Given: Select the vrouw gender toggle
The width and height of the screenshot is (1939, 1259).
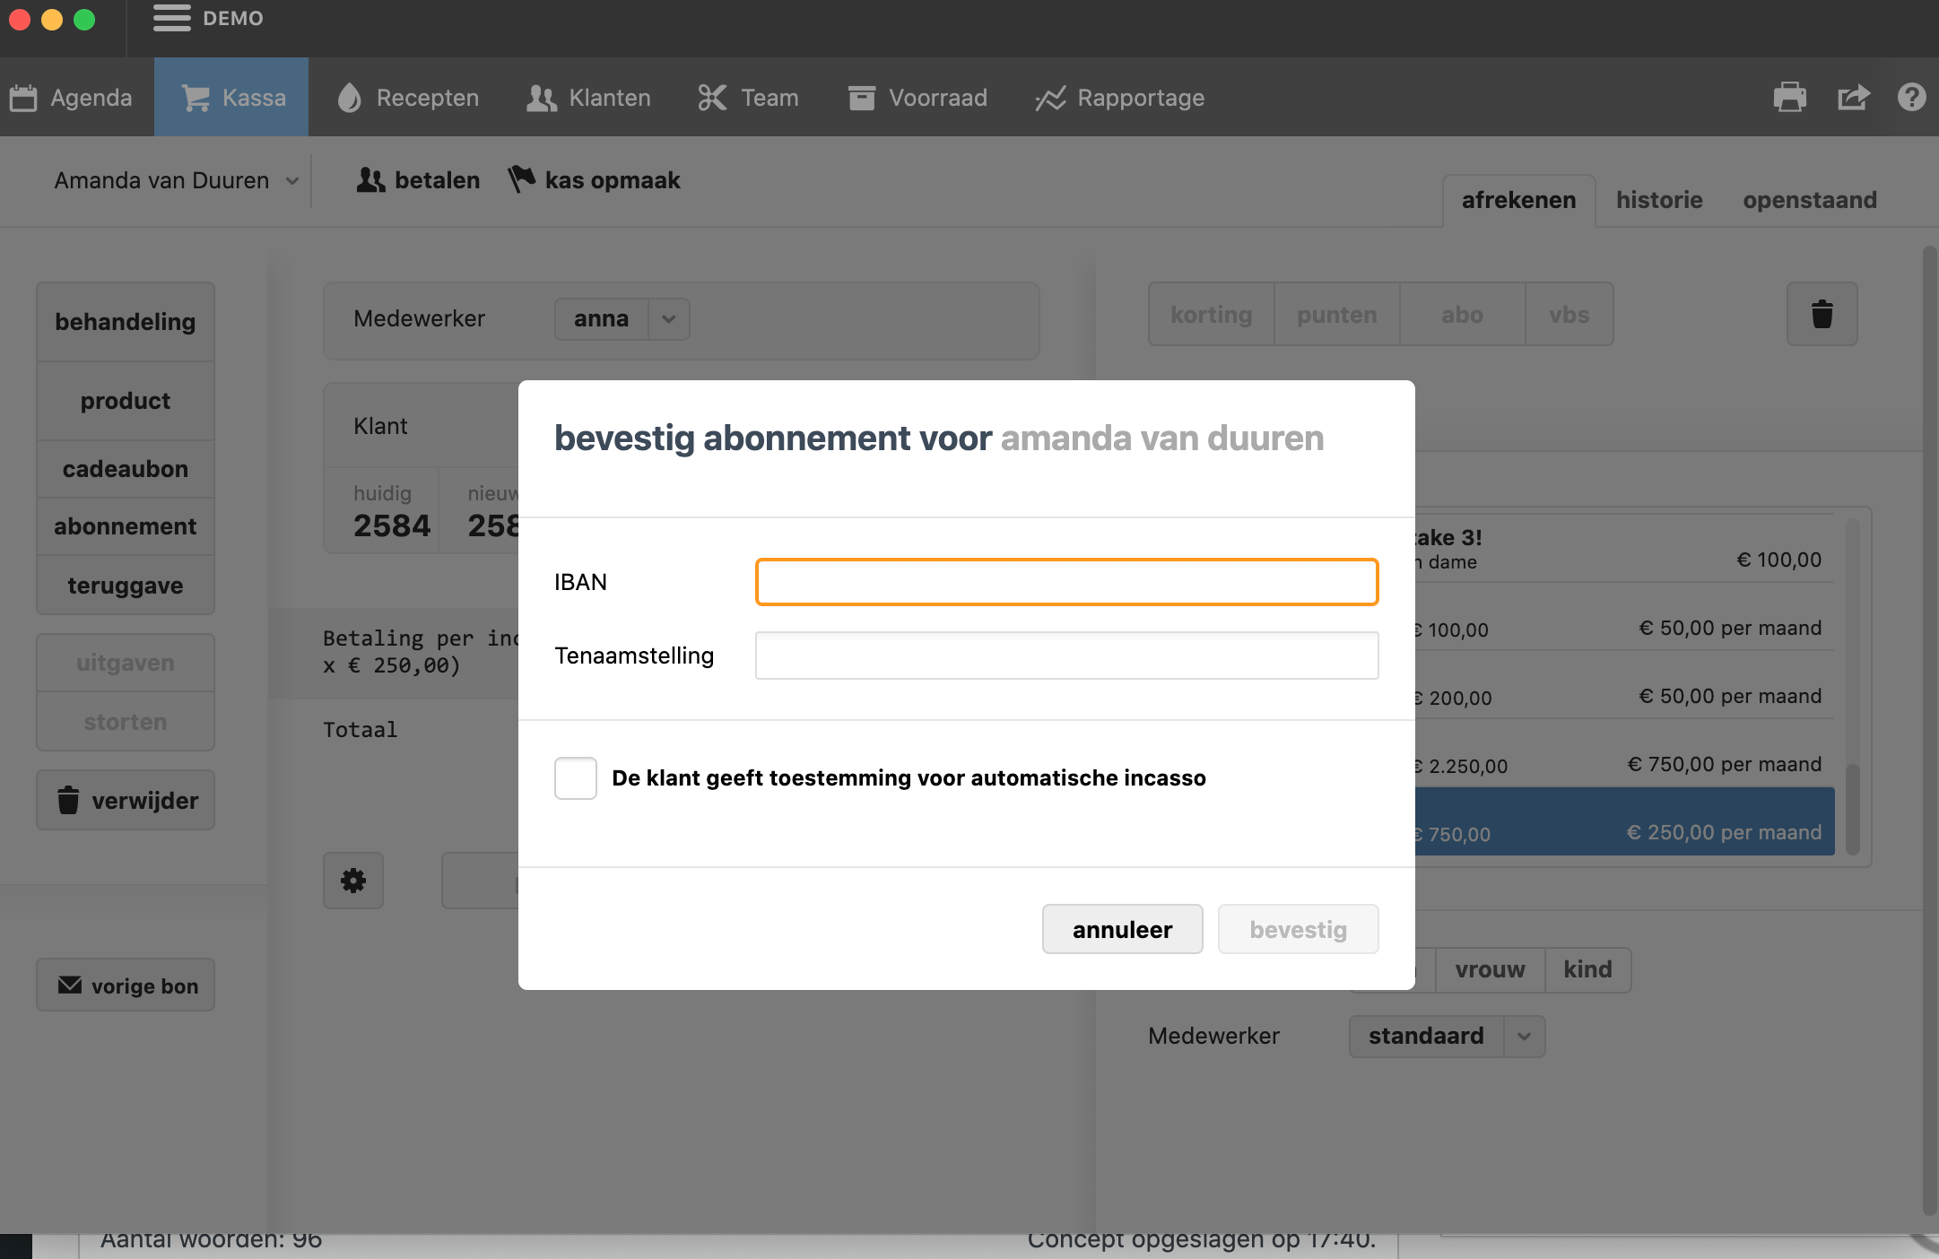Looking at the screenshot, I should [x=1490, y=969].
